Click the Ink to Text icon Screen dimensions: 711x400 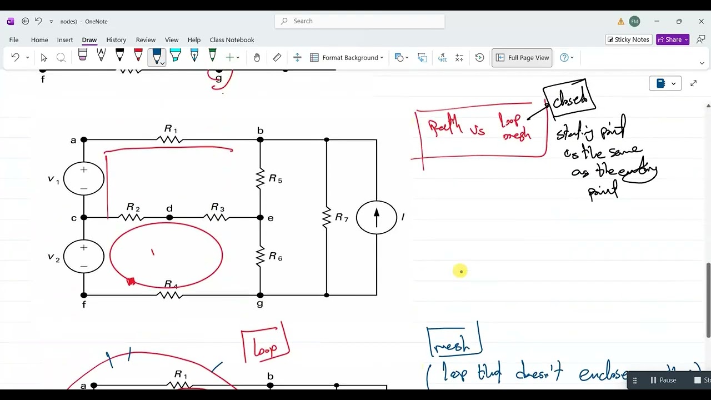(442, 57)
